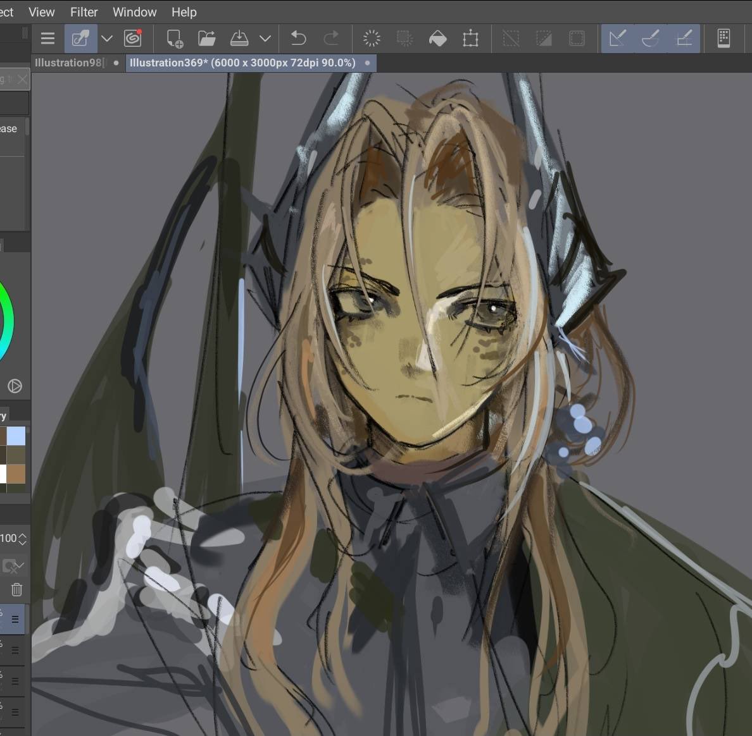The width and height of the screenshot is (752, 736).
Task: Close the Illustration369 tab via its dot
Action: tap(367, 63)
